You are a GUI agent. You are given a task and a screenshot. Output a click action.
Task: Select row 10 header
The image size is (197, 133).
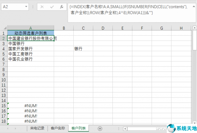coord(3,80)
